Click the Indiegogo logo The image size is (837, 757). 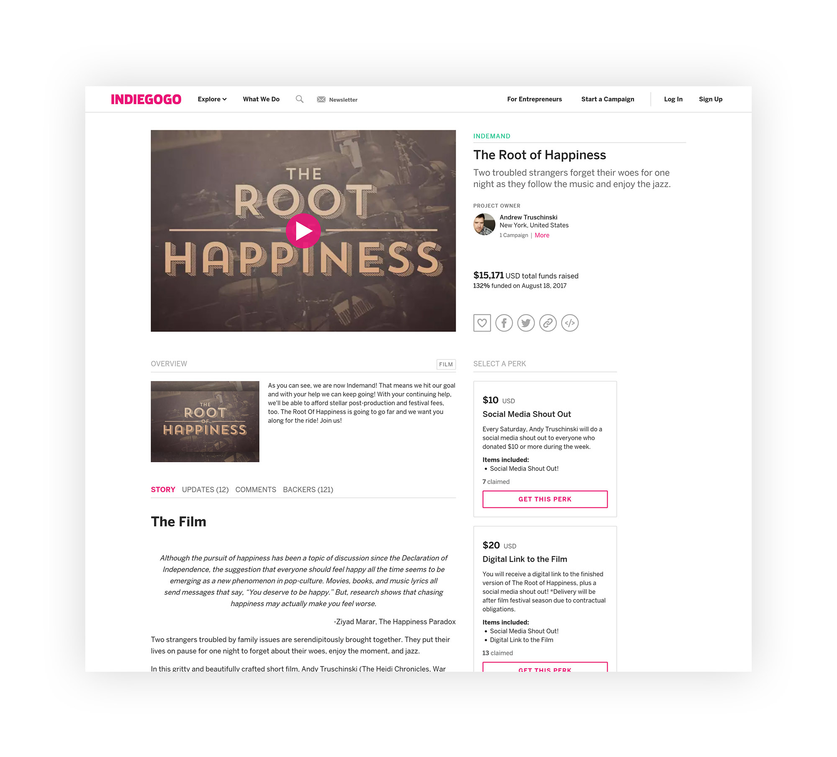coord(146,99)
